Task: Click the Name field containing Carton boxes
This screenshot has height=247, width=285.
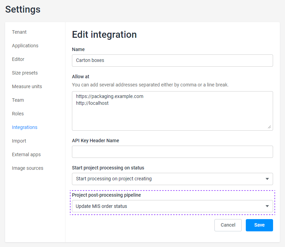Action: pos(172,61)
